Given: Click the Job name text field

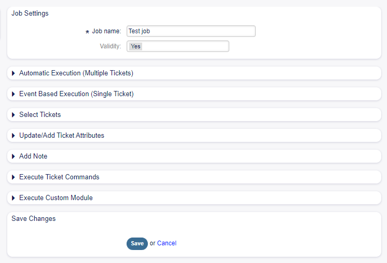Looking at the screenshot, I should 191,31.
